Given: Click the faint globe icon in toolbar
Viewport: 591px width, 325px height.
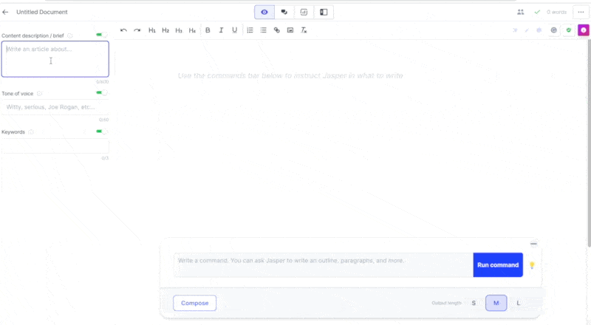Looking at the screenshot, I should tap(539, 30).
